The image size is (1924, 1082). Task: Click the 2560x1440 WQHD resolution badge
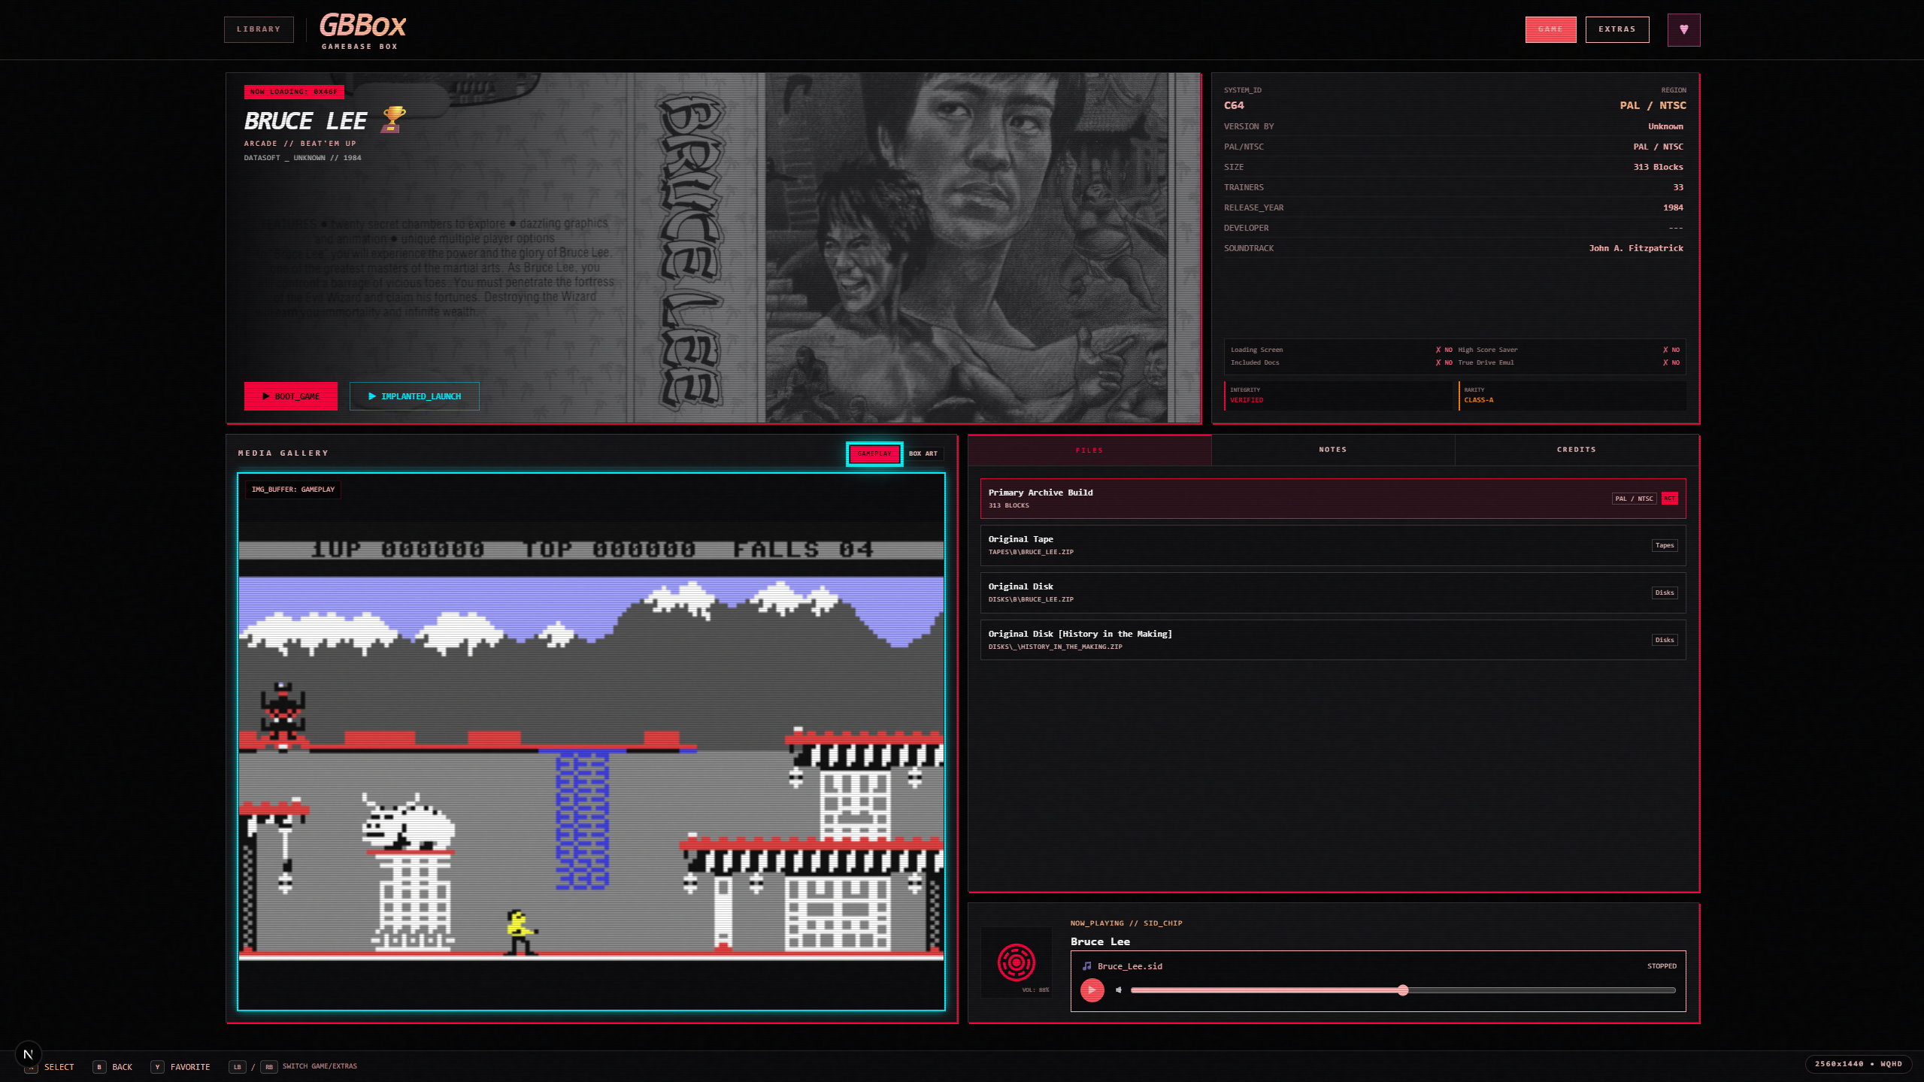[x=1858, y=1064]
